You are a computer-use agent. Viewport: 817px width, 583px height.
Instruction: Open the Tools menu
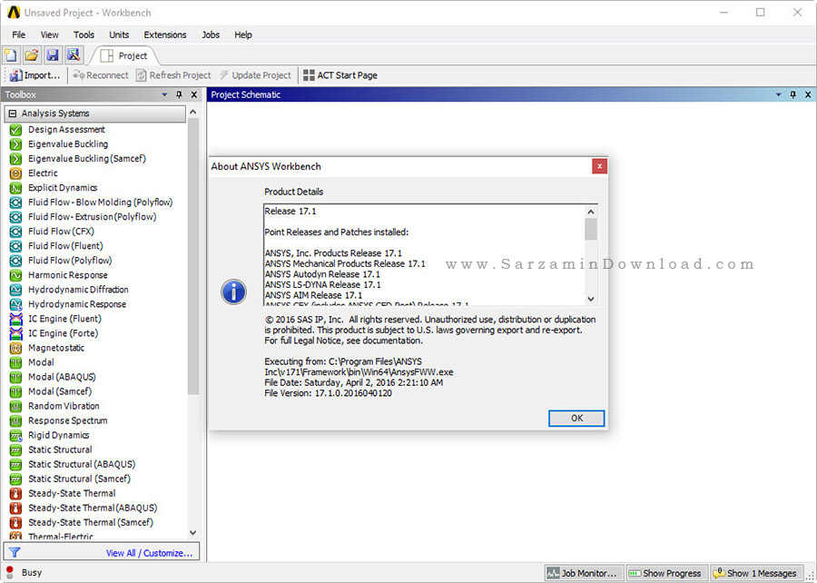(x=84, y=35)
